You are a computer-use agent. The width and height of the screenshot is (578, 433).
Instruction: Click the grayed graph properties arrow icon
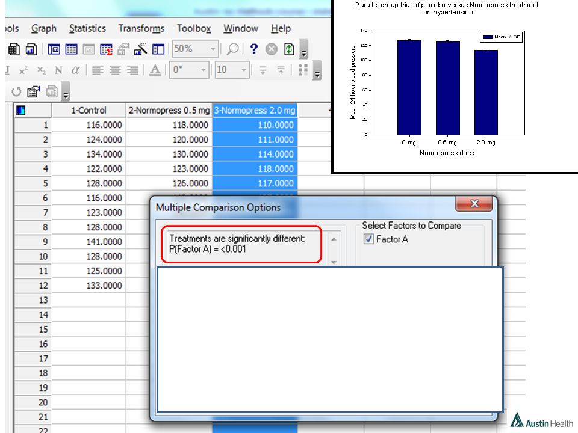click(x=123, y=49)
